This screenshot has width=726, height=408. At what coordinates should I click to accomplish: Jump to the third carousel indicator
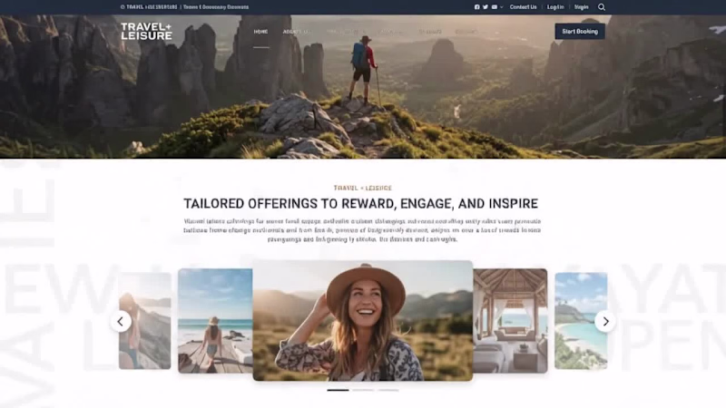388,390
